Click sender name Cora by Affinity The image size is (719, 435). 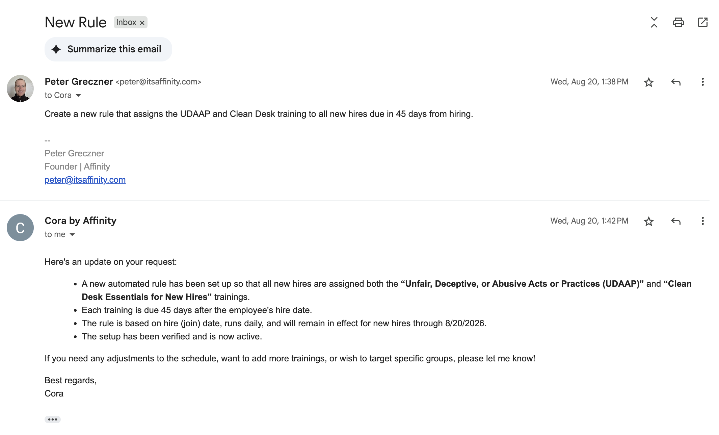click(80, 221)
